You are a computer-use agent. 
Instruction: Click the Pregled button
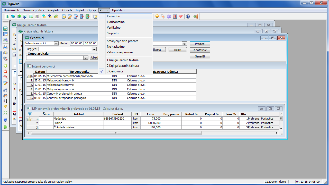coord(200,44)
